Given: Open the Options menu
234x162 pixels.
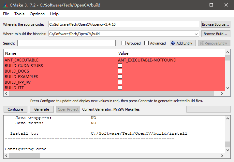Looking at the screenshot, I should point(37,14).
